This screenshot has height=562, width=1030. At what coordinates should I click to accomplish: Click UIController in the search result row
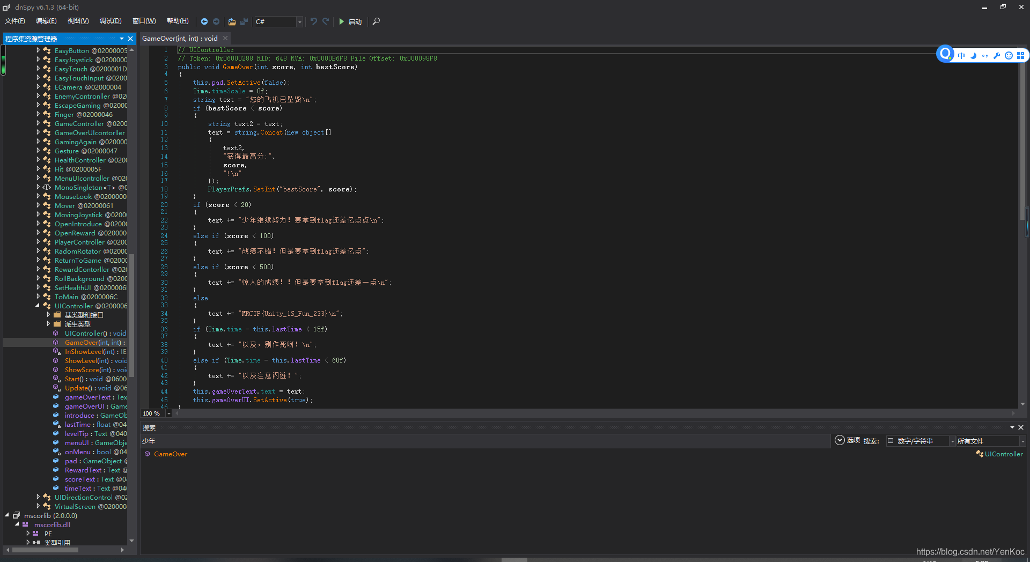point(1003,454)
